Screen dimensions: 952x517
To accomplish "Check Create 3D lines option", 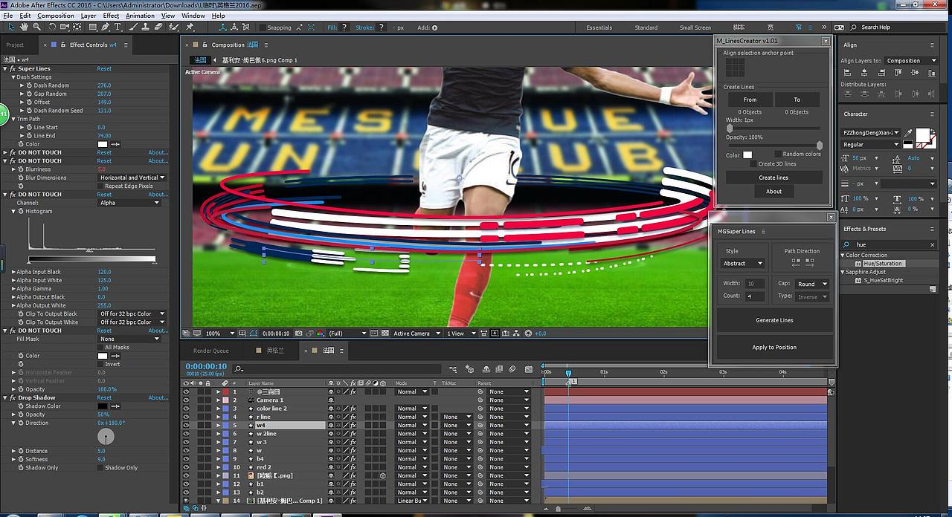I will coord(753,163).
